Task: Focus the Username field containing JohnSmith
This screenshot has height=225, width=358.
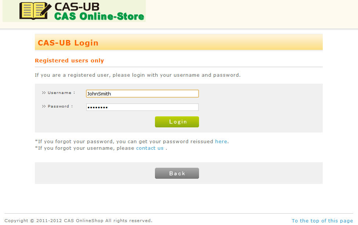Action: (x=142, y=94)
